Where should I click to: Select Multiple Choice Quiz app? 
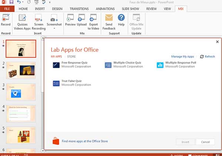[124, 65]
